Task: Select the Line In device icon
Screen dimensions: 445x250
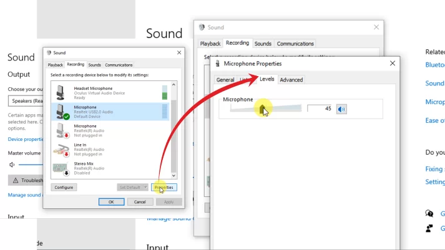Action: coord(61,150)
